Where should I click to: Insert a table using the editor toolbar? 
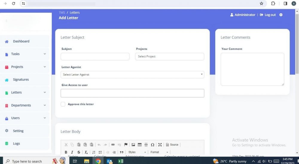click(140, 145)
